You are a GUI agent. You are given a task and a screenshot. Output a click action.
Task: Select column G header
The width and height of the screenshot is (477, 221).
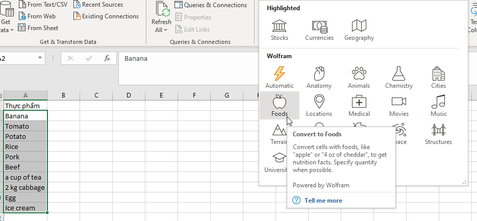227,95
